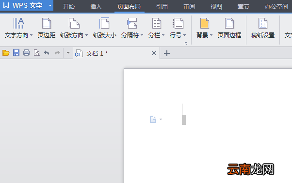Open the page setup dialog launcher
Screen dimensions: 292x183
click(x=186, y=43)
